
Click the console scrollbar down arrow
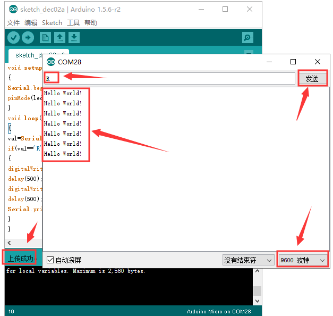point(258,301)
